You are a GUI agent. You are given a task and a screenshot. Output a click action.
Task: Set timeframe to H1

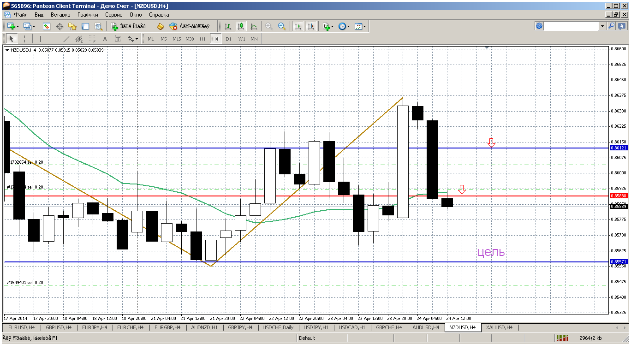coord(202,39)
